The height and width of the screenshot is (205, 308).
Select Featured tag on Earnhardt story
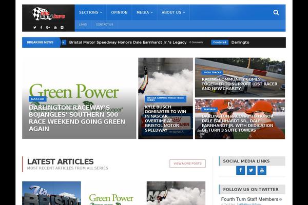209,109
